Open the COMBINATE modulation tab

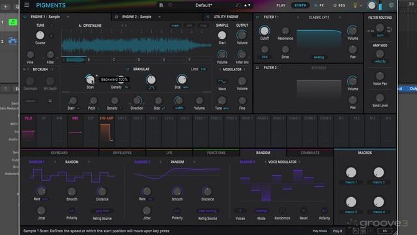tap(310, 153)
